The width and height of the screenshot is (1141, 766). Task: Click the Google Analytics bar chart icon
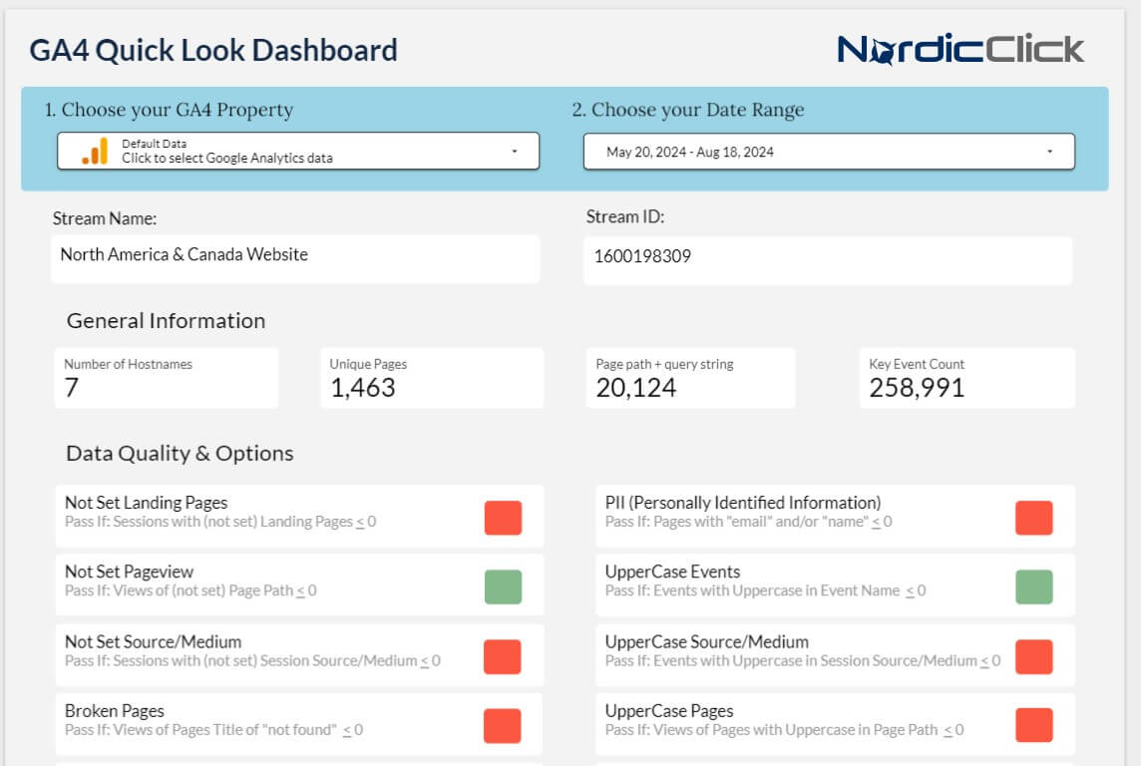pyautogui.click(x=96, y=152)
